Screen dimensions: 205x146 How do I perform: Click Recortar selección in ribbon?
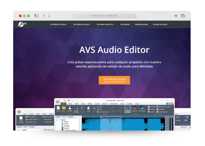click(x=103, y=112)
